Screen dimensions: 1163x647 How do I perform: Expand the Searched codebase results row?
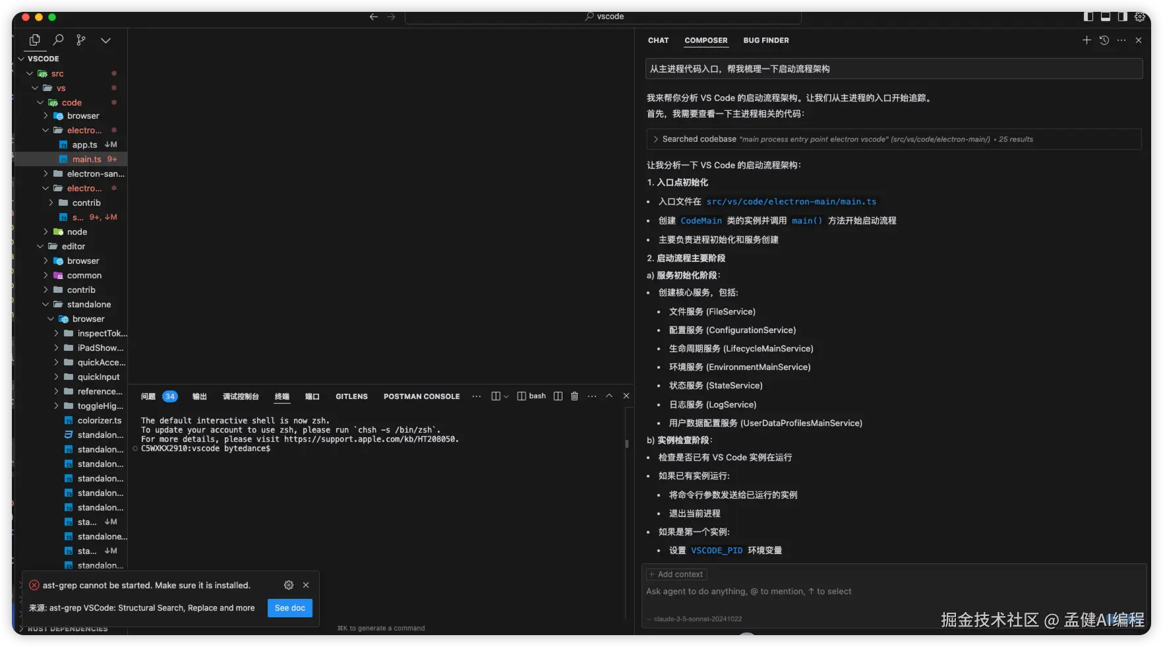[893, 139]
